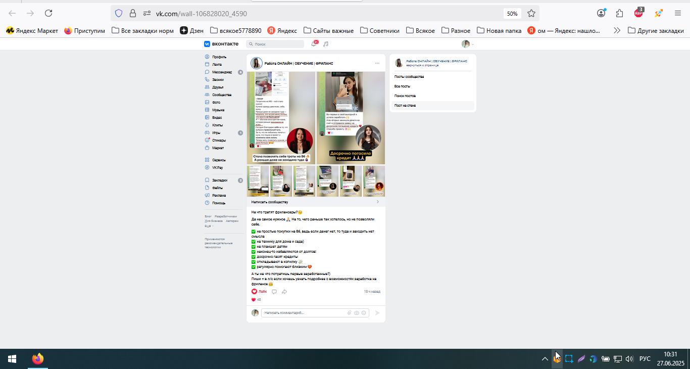690x369 pixels.
Task: Open Firefox account icon
Action: point(601,13)
